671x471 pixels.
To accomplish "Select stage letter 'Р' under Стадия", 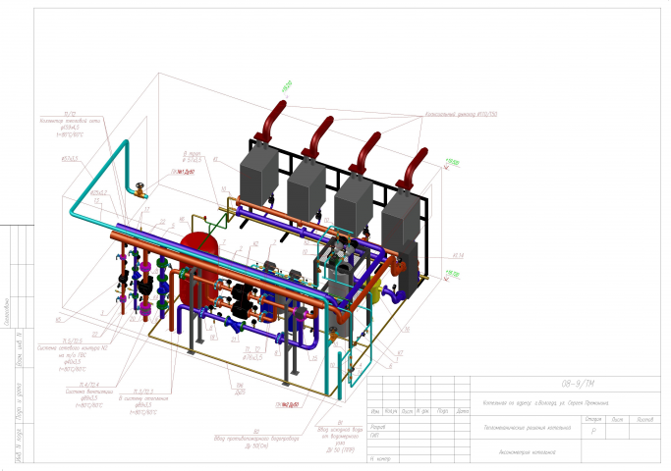I will point(593,431).
